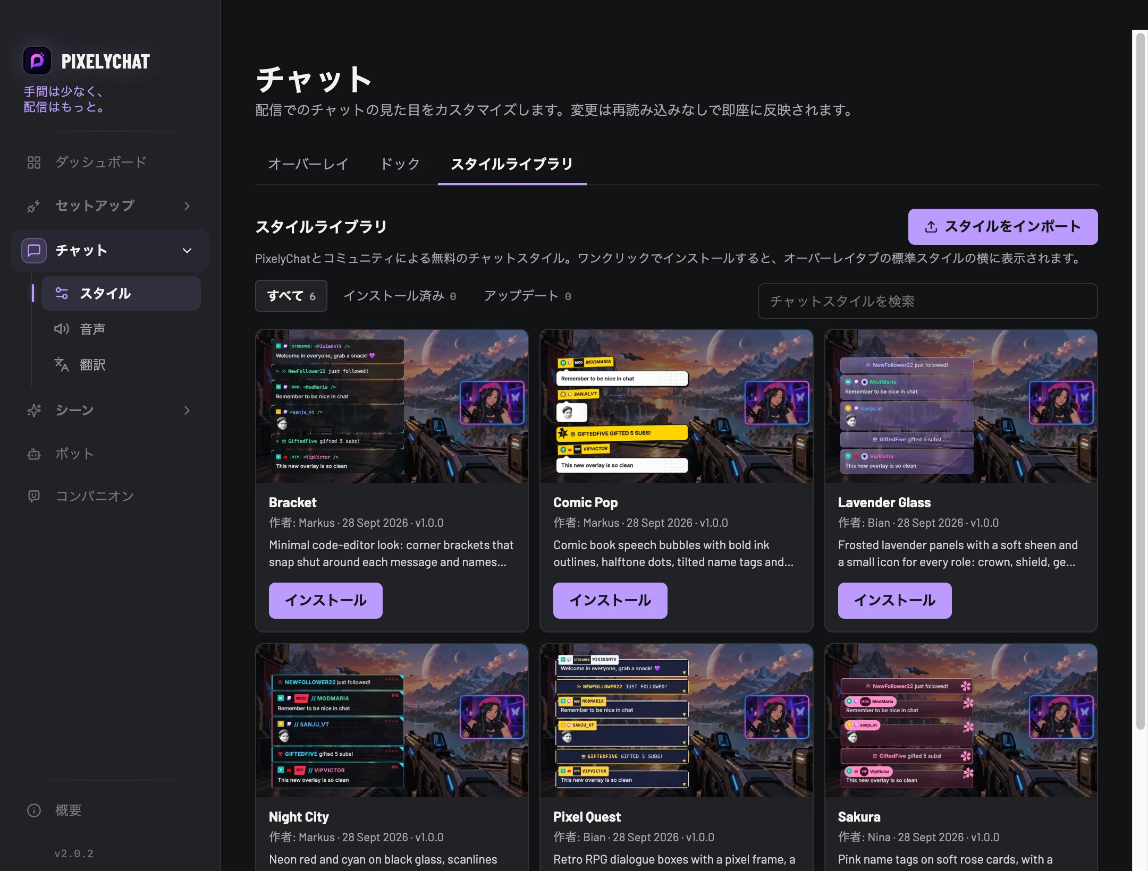Collapse the チャット section chevron
The height and width of the screenshot is (871, 1148).
(x=187, y=251)
